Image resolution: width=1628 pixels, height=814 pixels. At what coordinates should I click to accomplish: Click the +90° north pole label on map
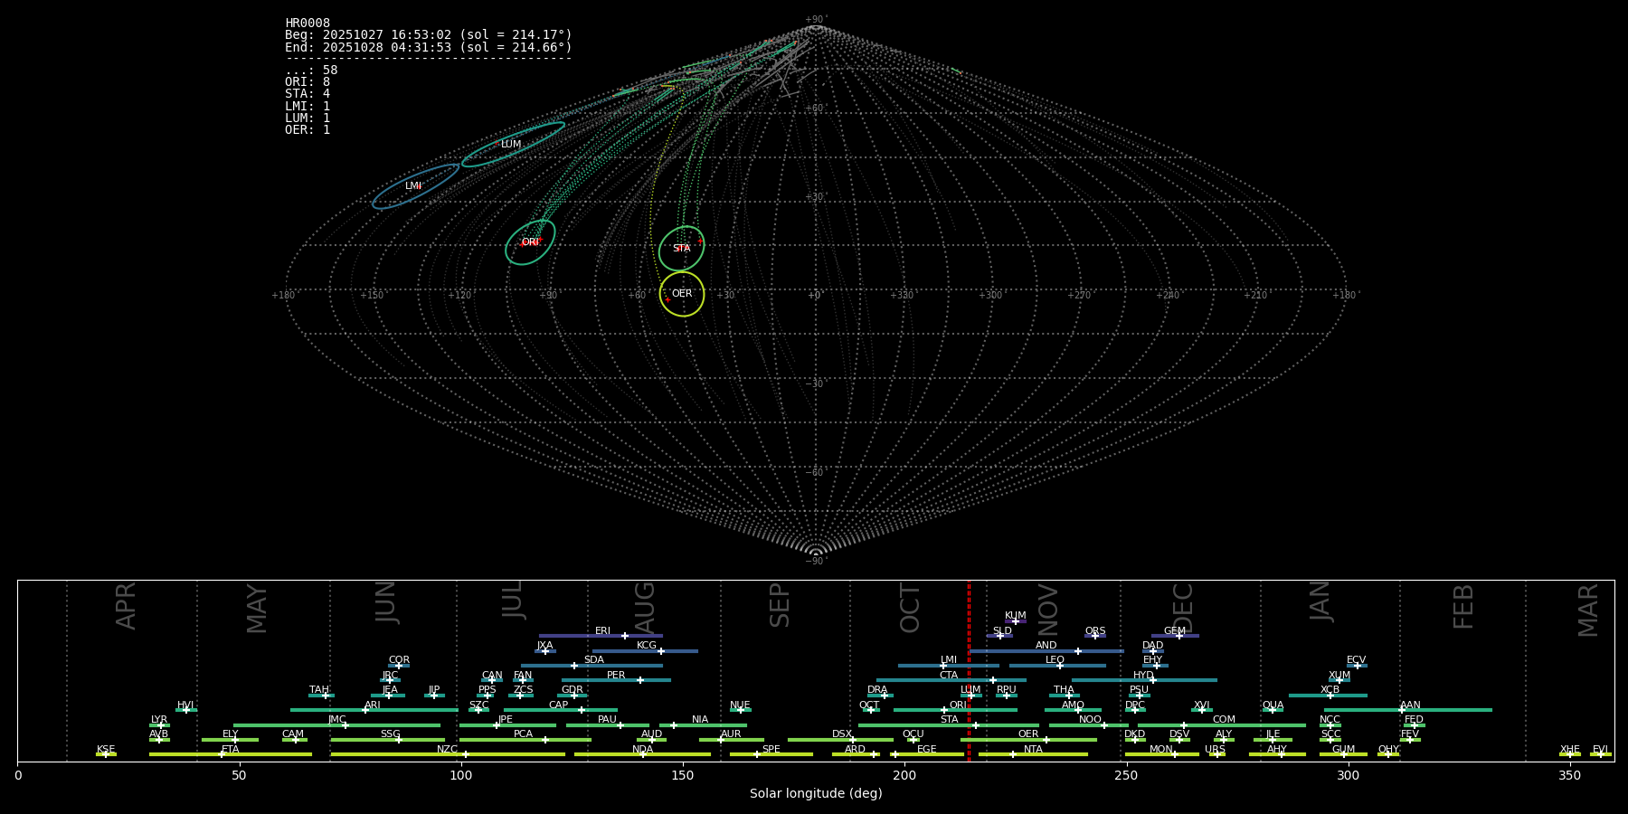pyautogui.click(x=815, y=20)
